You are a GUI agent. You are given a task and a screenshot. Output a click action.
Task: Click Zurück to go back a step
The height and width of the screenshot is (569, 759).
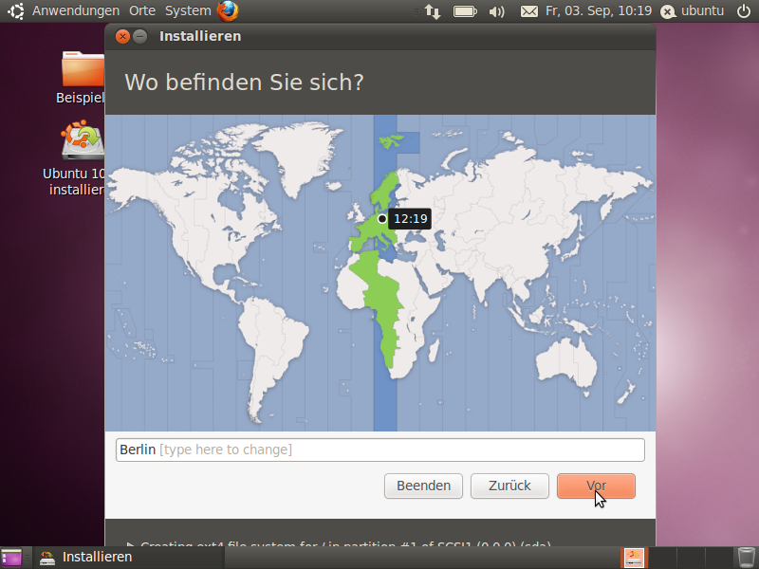509,486
